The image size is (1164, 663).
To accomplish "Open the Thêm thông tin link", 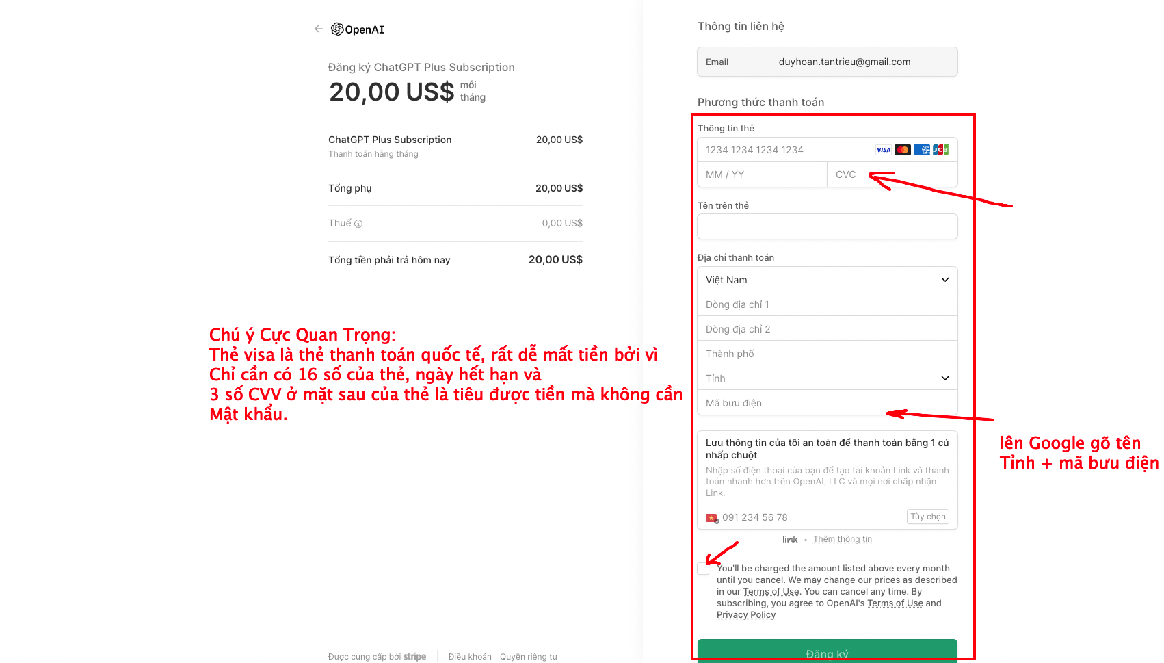I will click(843, 539).
